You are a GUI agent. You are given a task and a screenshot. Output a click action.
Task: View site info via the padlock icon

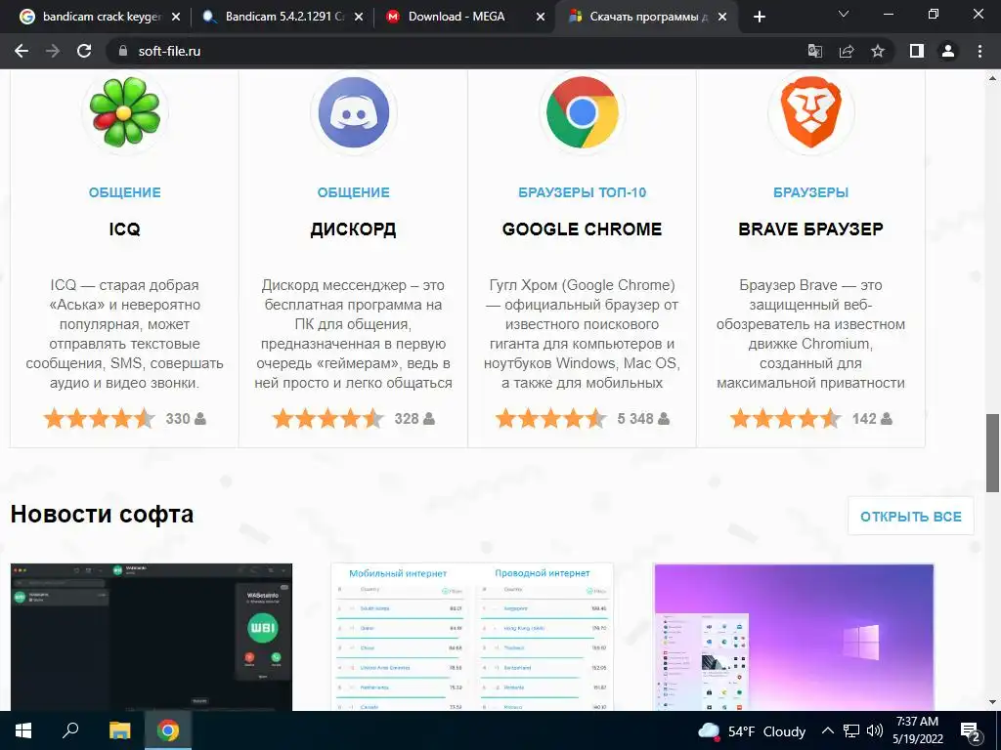(123, 51)
